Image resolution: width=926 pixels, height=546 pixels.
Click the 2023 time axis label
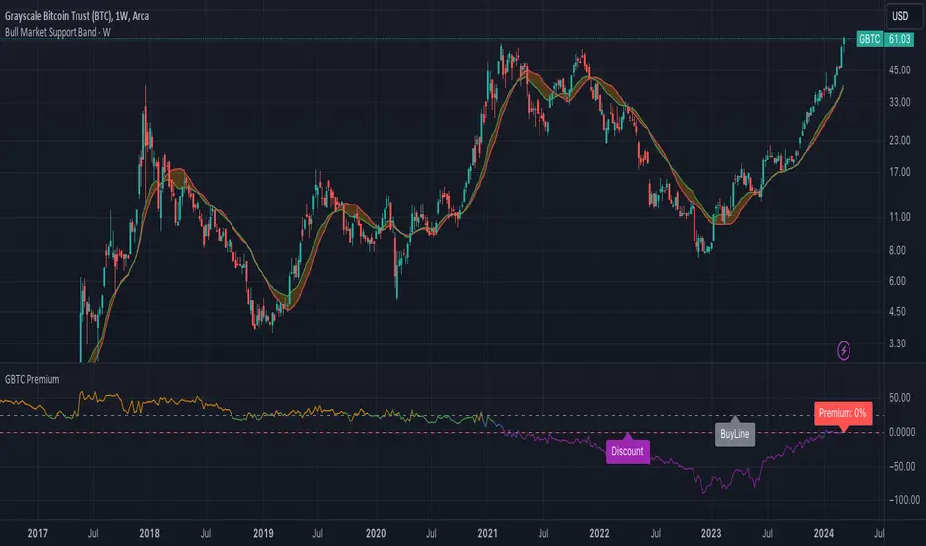(711, 534)
